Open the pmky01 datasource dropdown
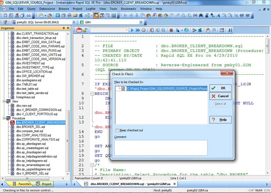Viewport: 271px width, 193px height. (x=74, y=22)
